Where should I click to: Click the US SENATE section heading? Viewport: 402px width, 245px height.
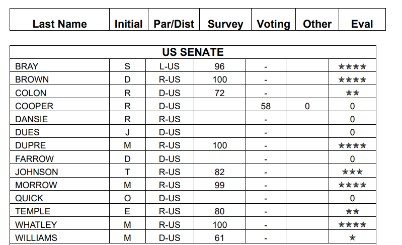pos(193,52)
